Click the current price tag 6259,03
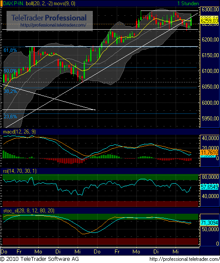This screenshot has width=220, height=263. coord(210,21)
